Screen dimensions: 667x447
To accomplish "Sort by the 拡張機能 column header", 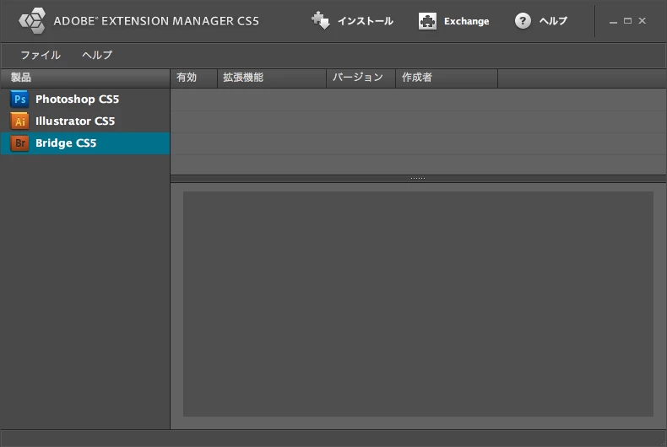I will 272,78.
